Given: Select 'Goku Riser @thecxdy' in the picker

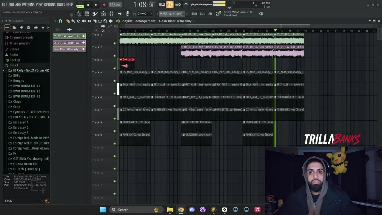Looking at the screenshot, I should point(69,49).
